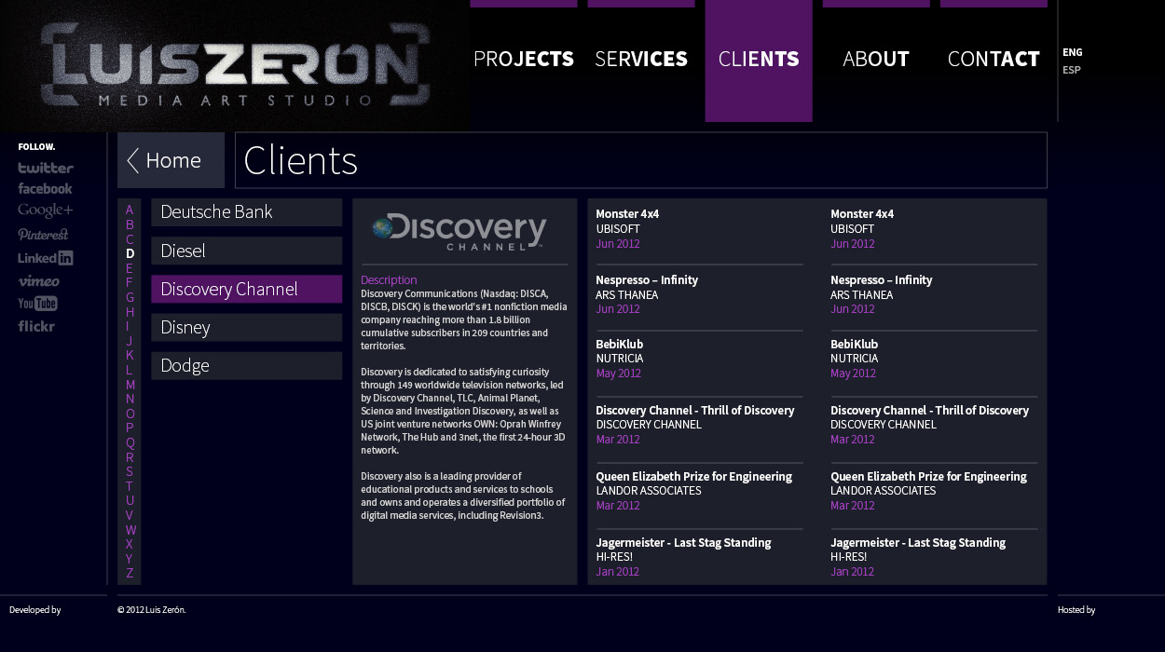The width and height of the screenshot is (1165, 652).
Task: Select Discovery Channel client
Action: click(247, 289)
